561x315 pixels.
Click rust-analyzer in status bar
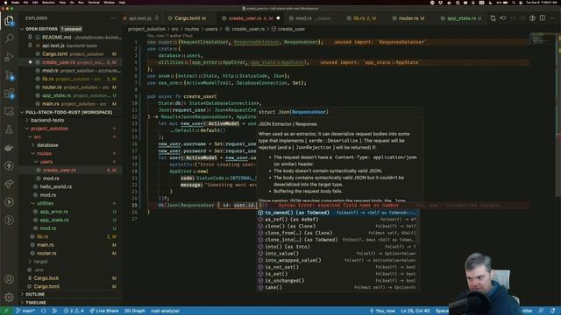166,311
